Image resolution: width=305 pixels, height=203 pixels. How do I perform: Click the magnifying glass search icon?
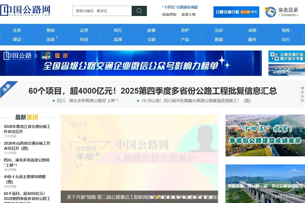tap(139, 11)
